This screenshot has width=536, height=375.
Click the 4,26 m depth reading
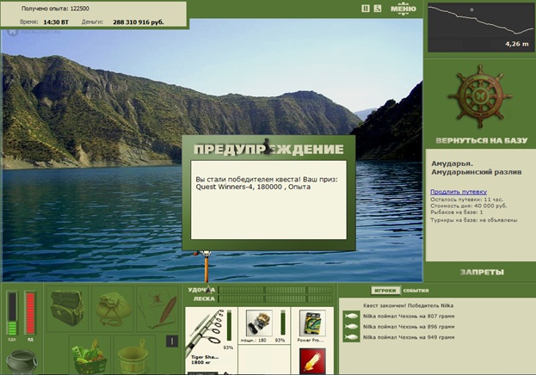pos(517,44)
